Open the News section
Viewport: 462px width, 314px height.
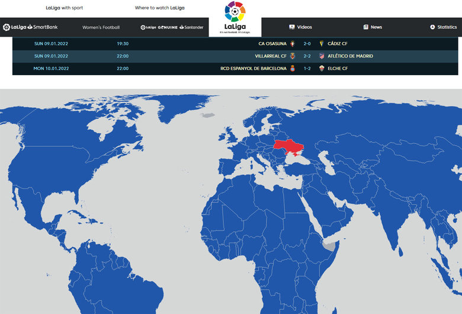point(373,27)
